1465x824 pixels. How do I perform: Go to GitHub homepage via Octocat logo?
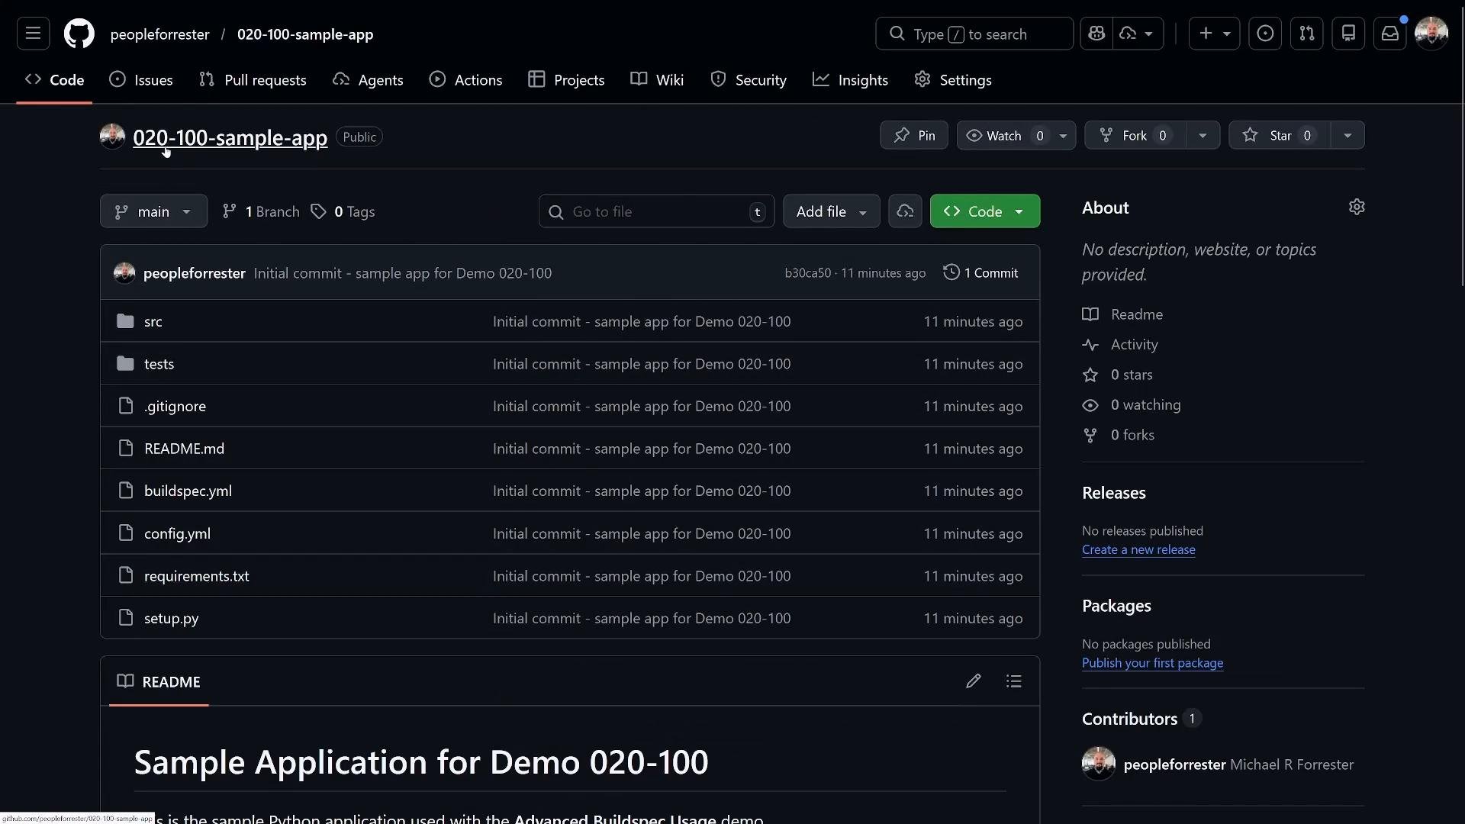[79, 34]
